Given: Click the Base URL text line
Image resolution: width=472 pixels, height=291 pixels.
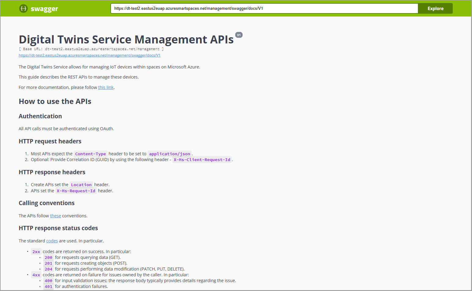Looking at the screenshot, I should point(91,49).
